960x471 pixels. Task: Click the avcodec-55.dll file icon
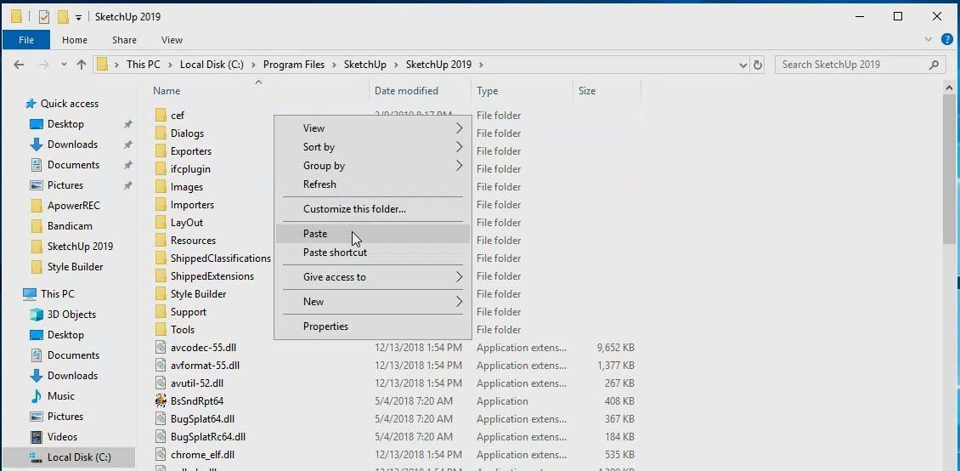point(161,348)
